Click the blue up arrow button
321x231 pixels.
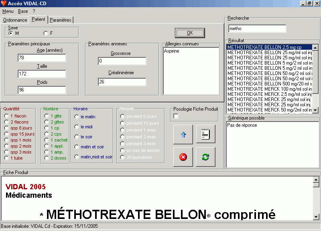tap(183, 135)
